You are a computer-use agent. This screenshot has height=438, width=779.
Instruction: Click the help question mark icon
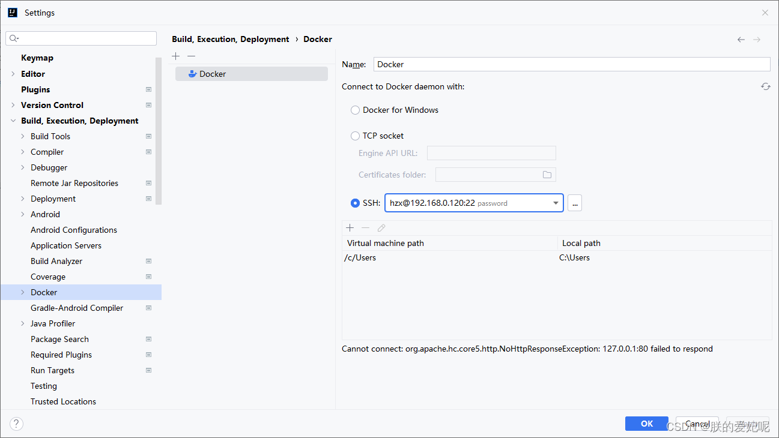[16, 424]
